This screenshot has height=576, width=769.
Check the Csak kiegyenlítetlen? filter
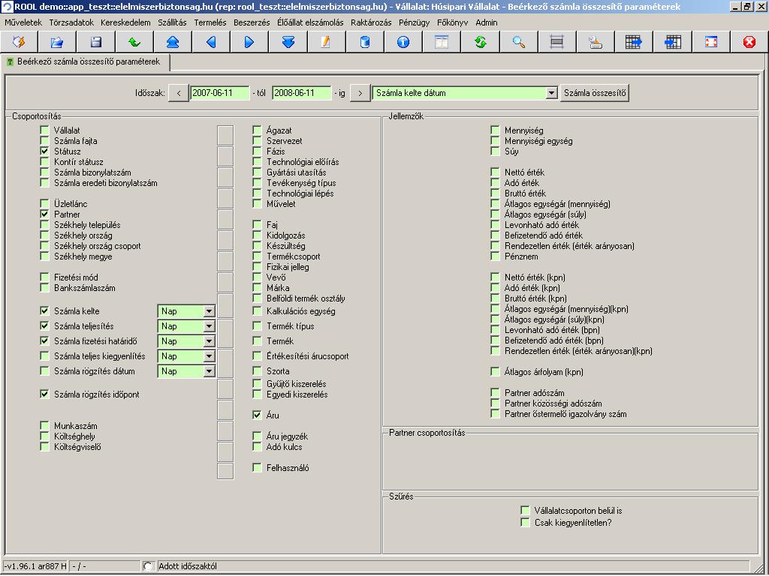coord(525,523)
